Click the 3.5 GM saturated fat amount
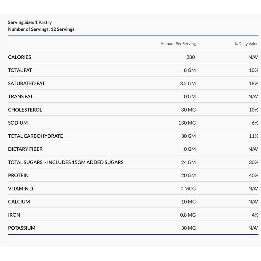The width and height of the screenshot is (261, 261). coord(188,84)
